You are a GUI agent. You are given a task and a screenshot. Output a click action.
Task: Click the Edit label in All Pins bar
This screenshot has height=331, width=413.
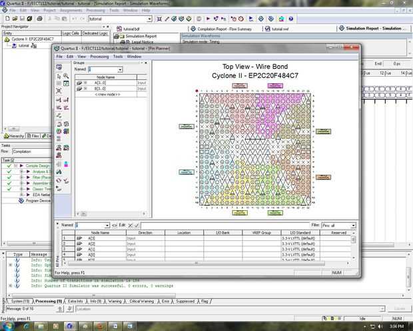coord(122,225)
